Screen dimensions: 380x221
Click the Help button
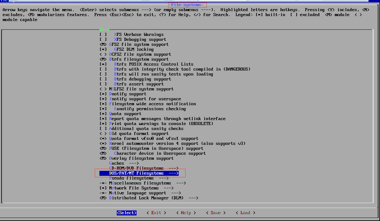point(186,213)
